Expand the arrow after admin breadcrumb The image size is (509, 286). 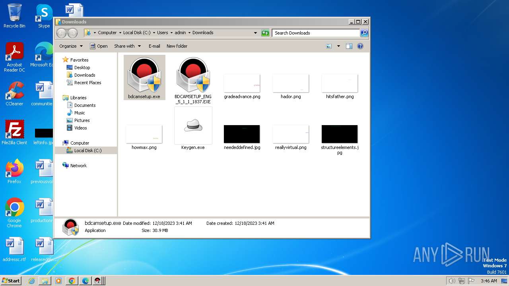[189, 33]
